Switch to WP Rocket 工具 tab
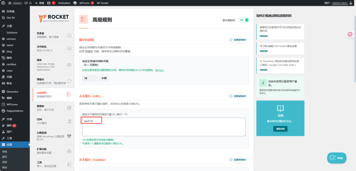 (54, 164)
